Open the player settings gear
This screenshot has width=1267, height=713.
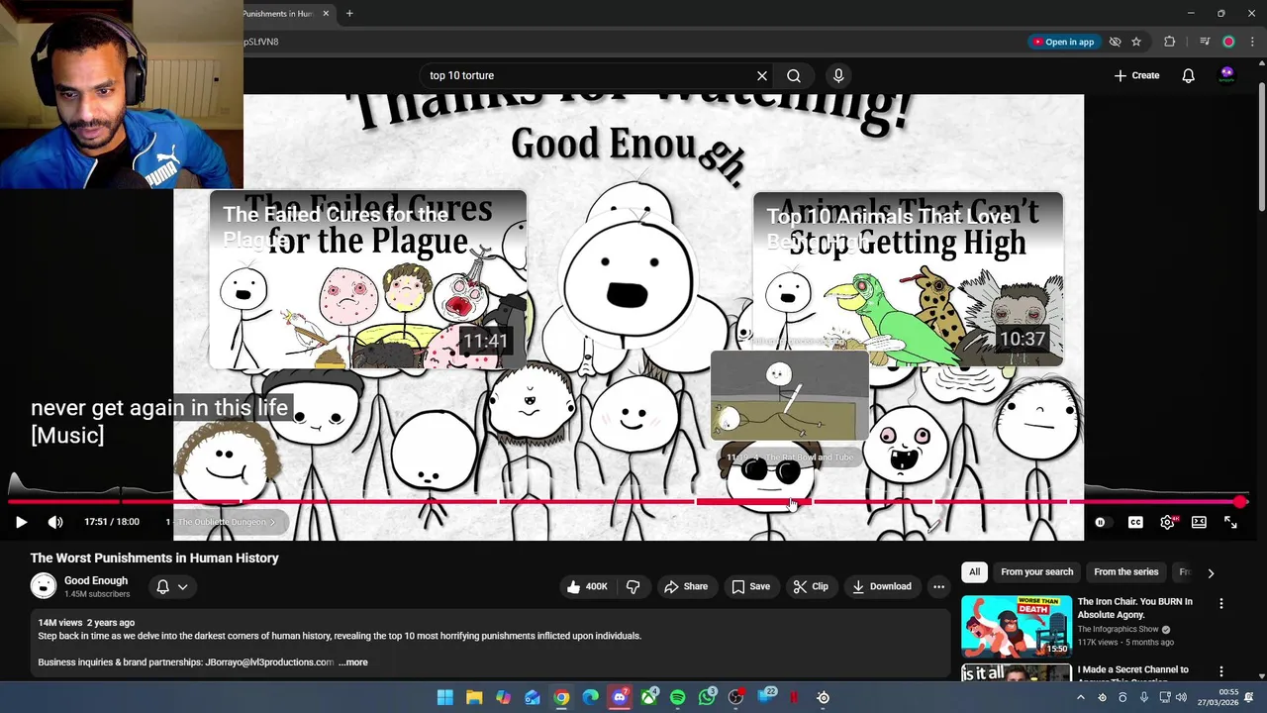click(1168, 522)
